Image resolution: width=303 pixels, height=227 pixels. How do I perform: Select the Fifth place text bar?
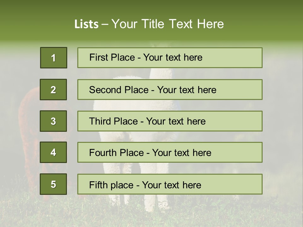(x=170, y=184)
